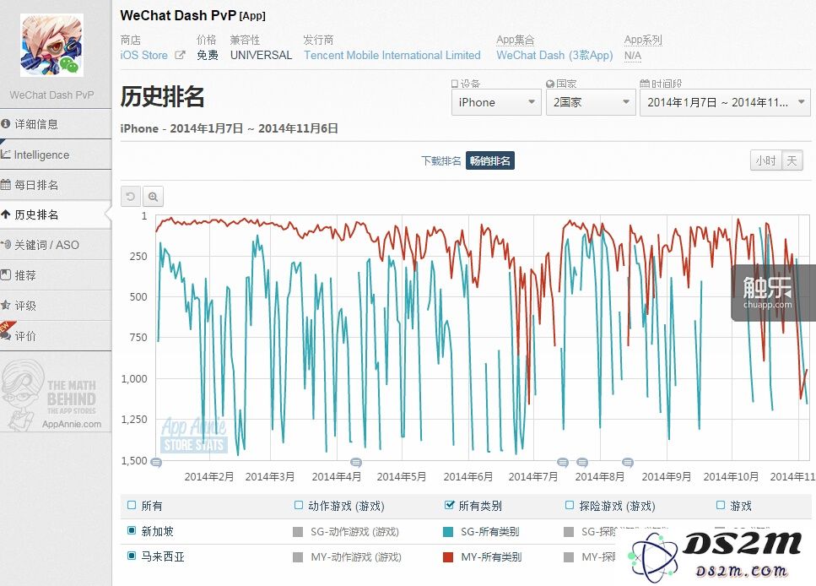Toggle the 动作游戏 (游戏) checkbox
This screenshot has width=816, height=586.
point(299,505)
